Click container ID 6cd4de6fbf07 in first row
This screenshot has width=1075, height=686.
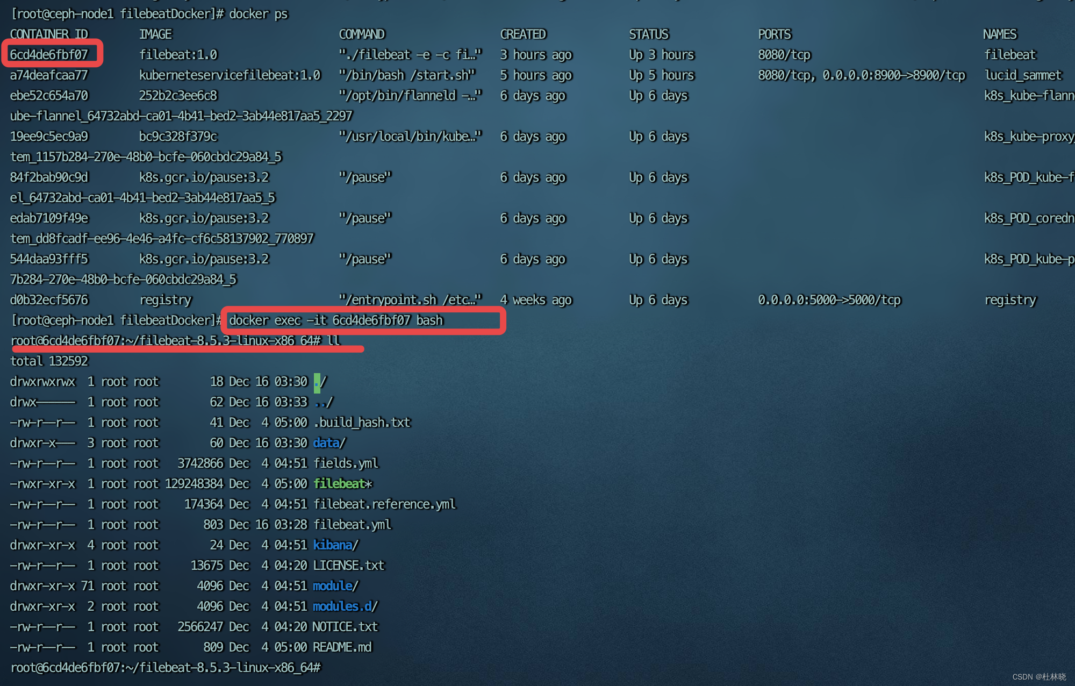point(49,54)
